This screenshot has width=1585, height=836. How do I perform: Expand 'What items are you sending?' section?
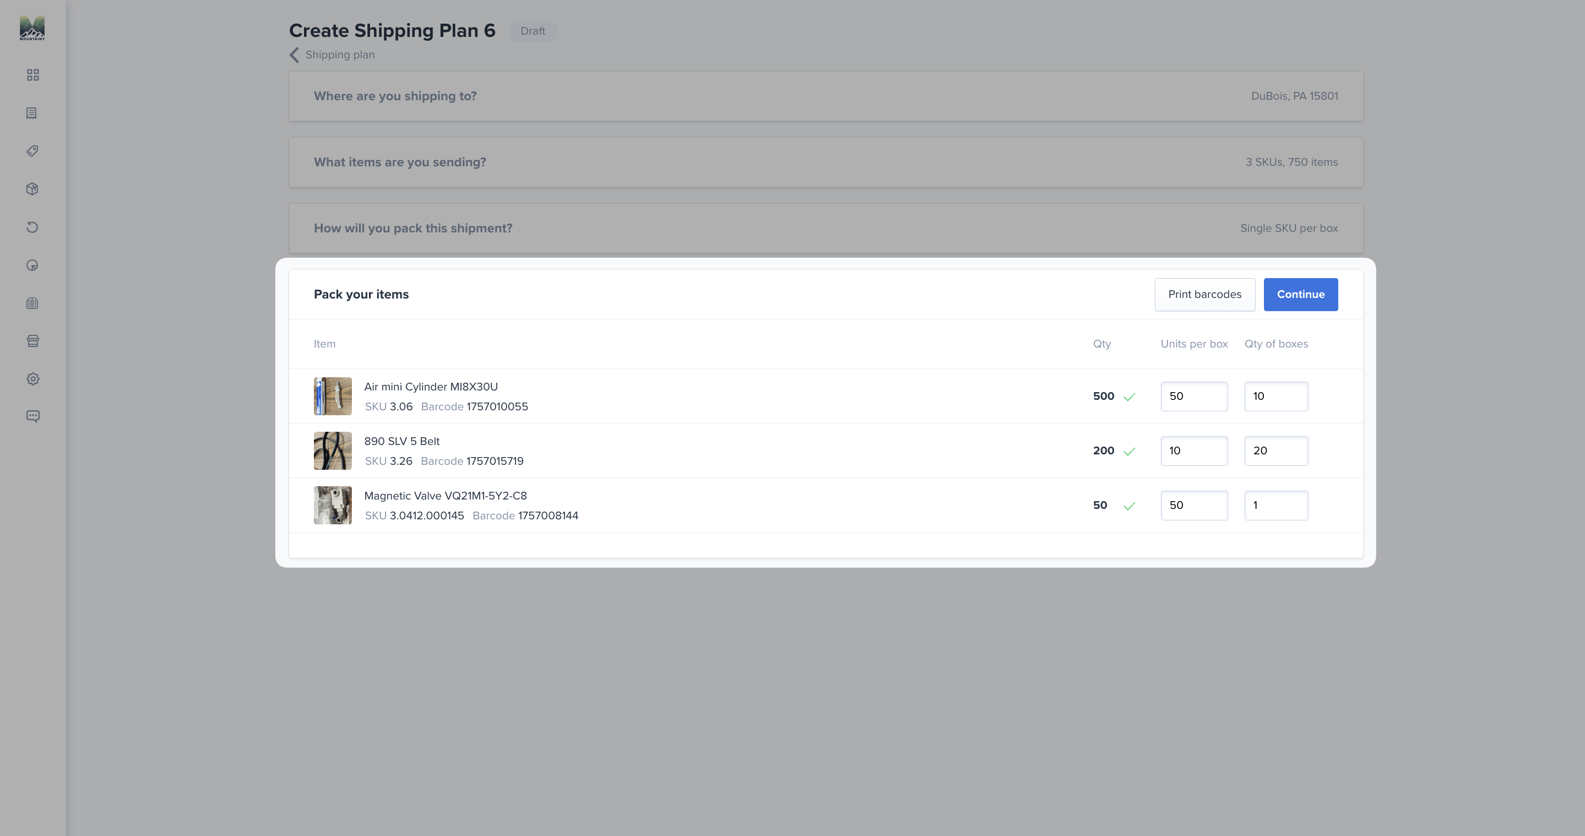pos(826,162)
